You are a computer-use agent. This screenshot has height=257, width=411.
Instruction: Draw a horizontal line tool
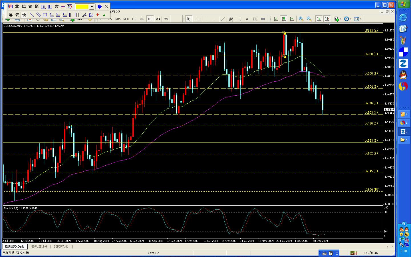215,19
